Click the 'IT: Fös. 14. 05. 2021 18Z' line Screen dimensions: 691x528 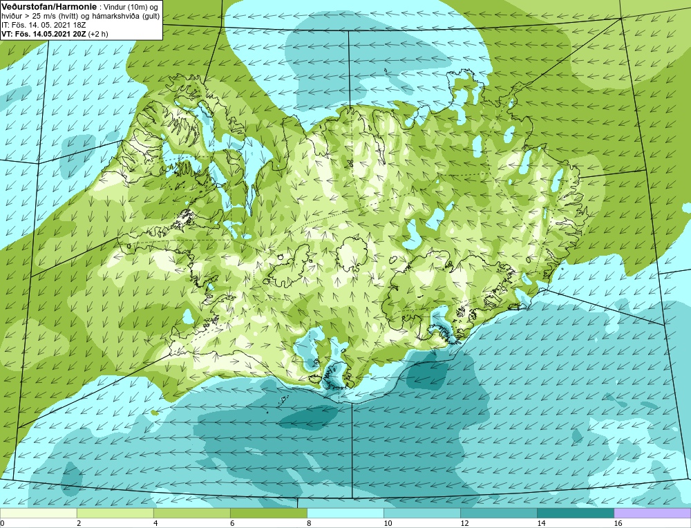44,25
